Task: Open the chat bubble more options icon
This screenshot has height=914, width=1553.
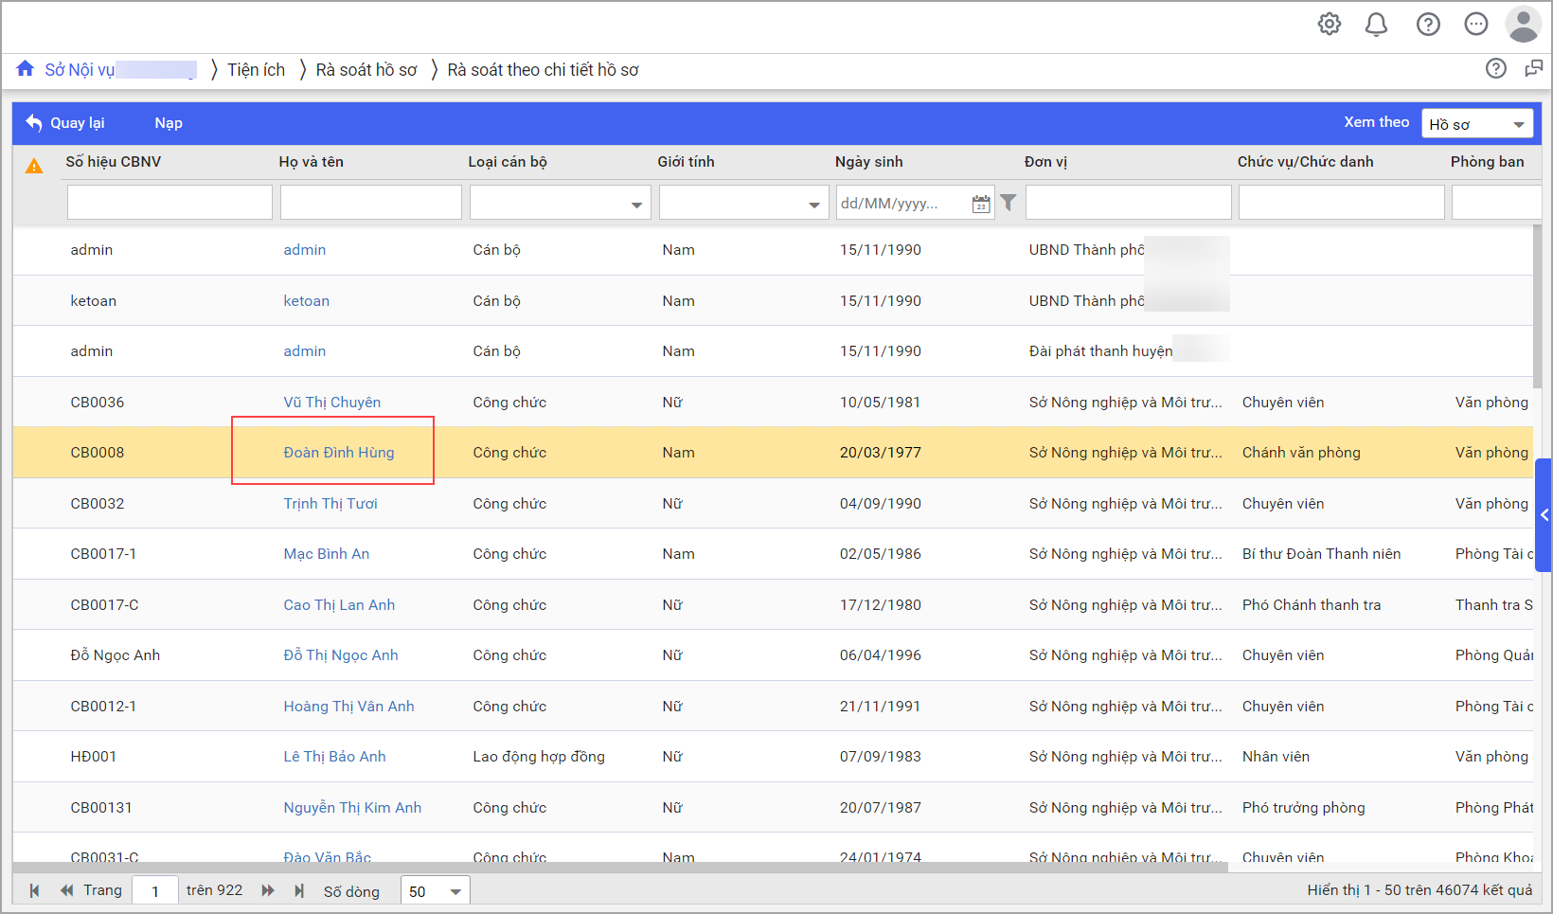Action: tap(1475, 25)
